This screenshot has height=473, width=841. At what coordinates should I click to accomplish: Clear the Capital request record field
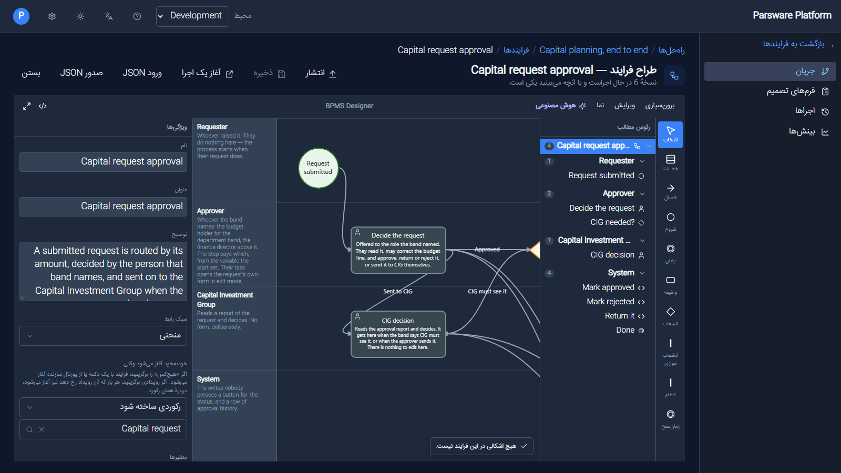pyautogui.click(x=42, y=429)
